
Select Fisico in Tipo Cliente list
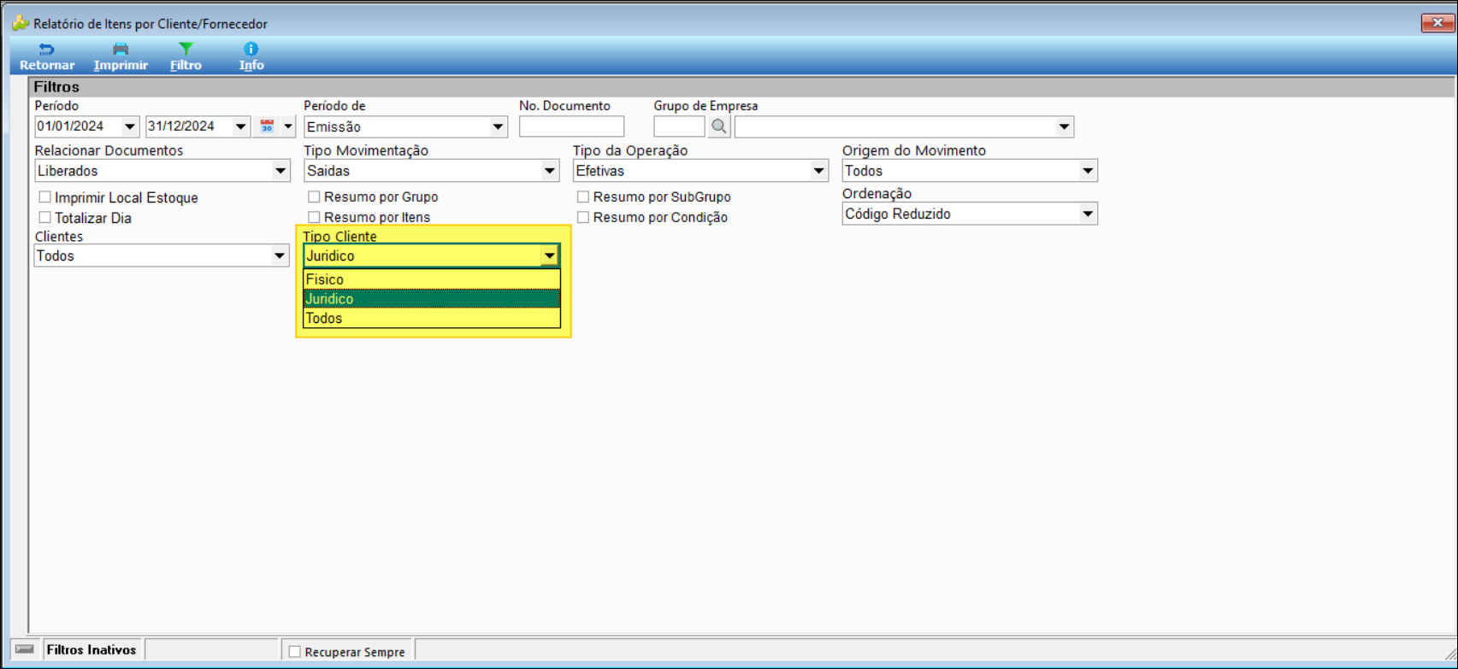pyautogui.click(x=432, y=279)
